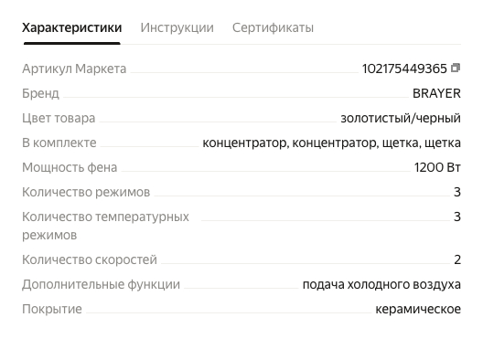This screenshot has height=349, width=483.
Task: Click the В комплекте label
Action: coord(59,143)
